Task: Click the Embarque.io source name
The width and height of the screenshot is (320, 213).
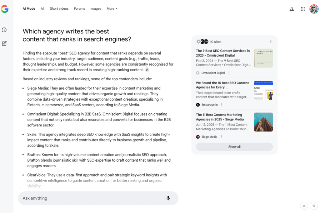Action: click(210, 105)
